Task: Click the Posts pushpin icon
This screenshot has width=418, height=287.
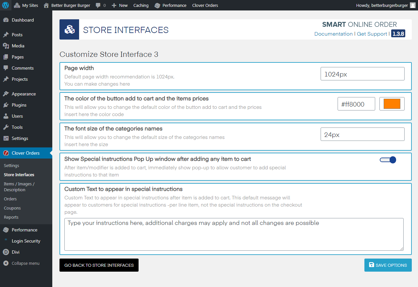Action: 6,35
